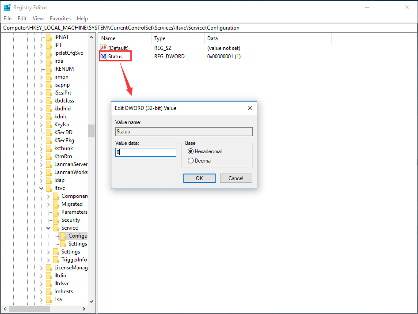Select the Decimal base radio button
This screenshot has width=418, height=314.
pos(191,161)
